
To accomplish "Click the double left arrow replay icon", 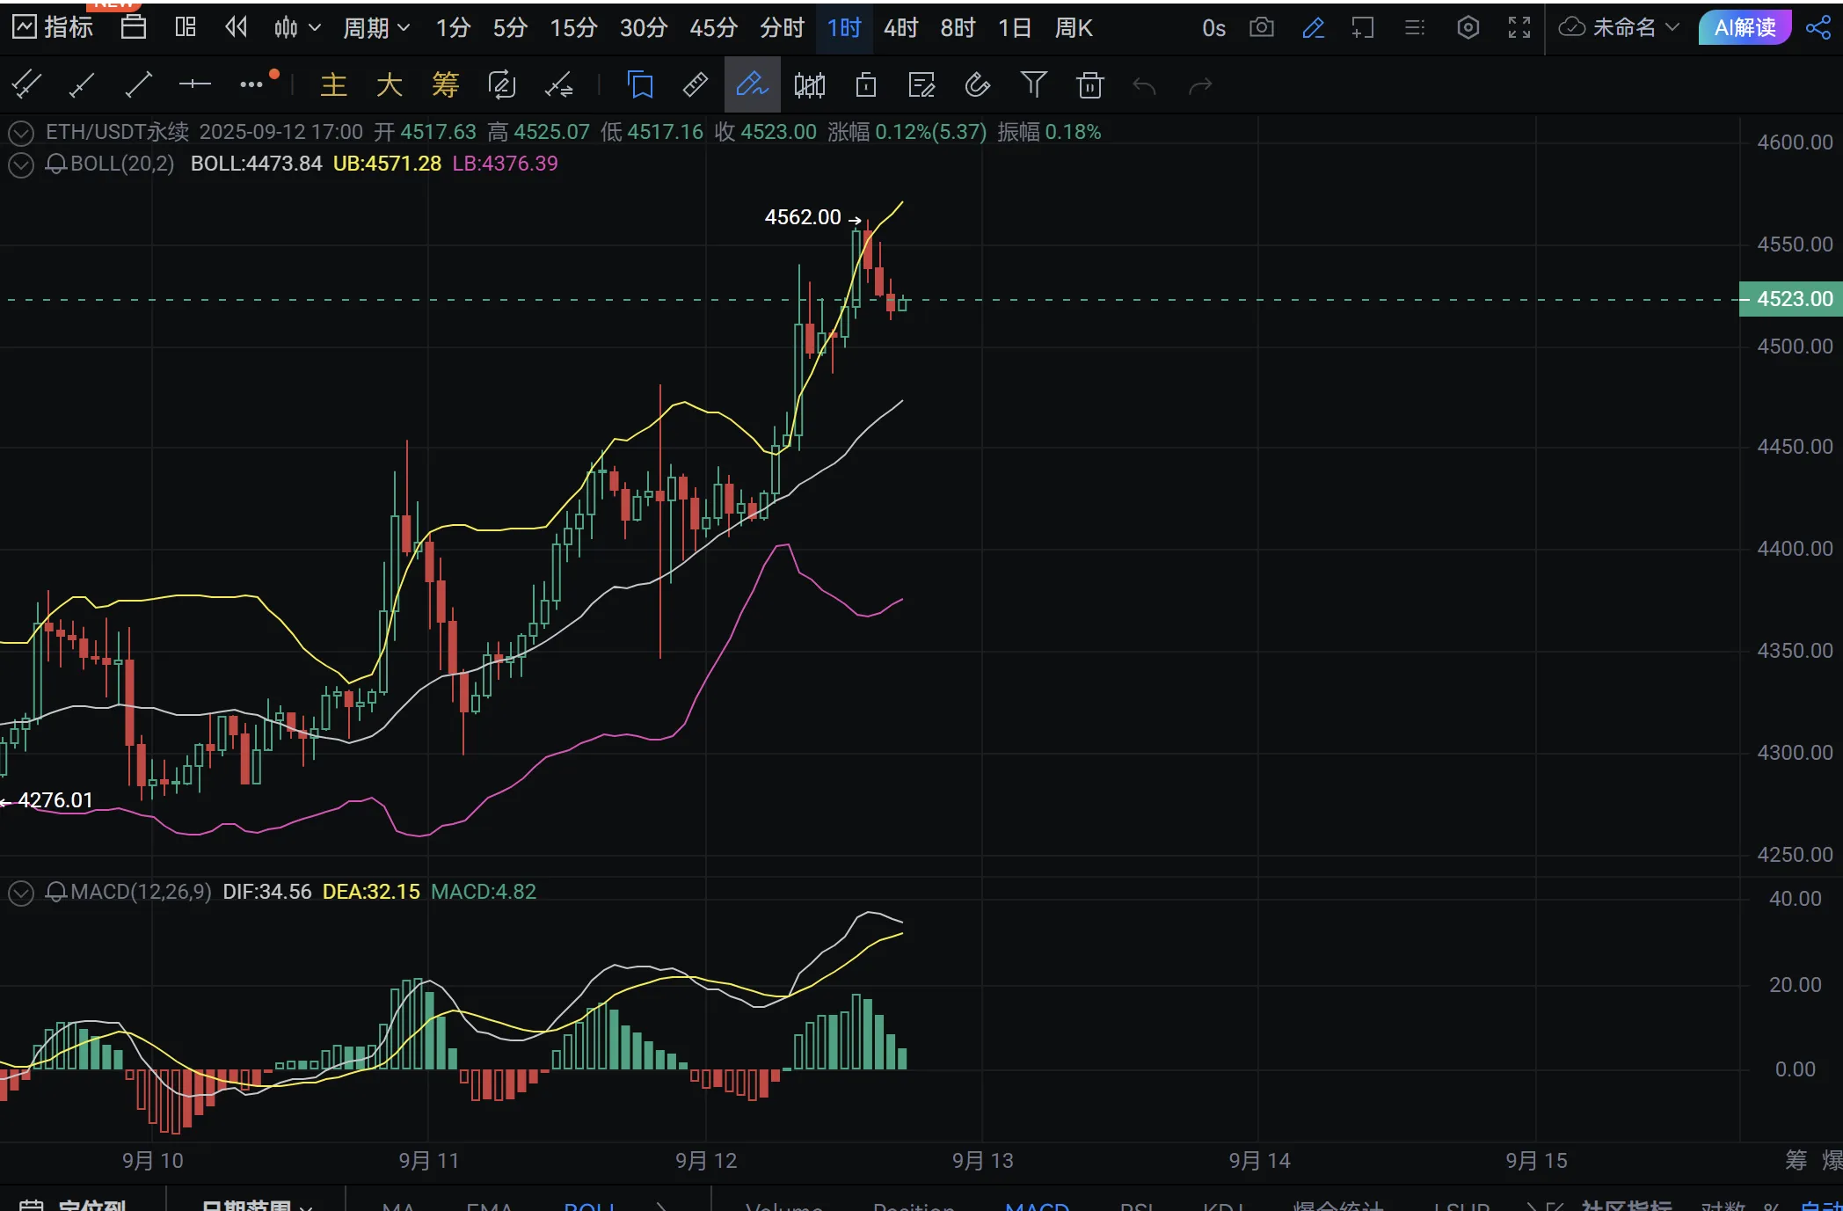I will pyautogui.click(x=236, y=28).
